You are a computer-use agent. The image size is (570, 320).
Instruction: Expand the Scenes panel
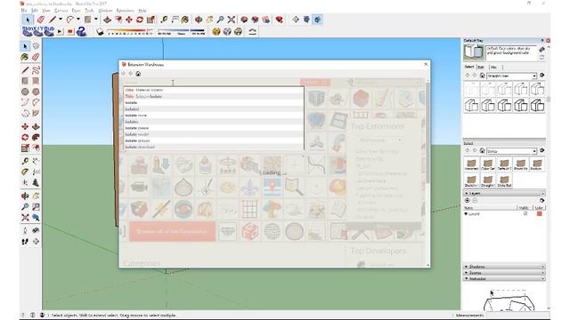(x=504, y=273)
